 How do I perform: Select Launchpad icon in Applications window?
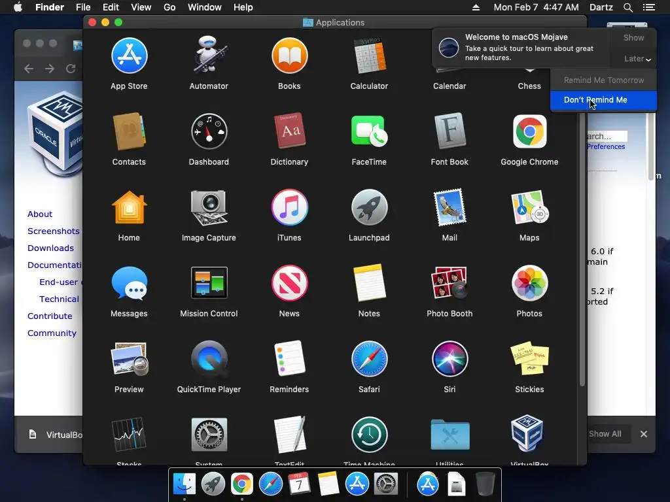tap(369, 207)
